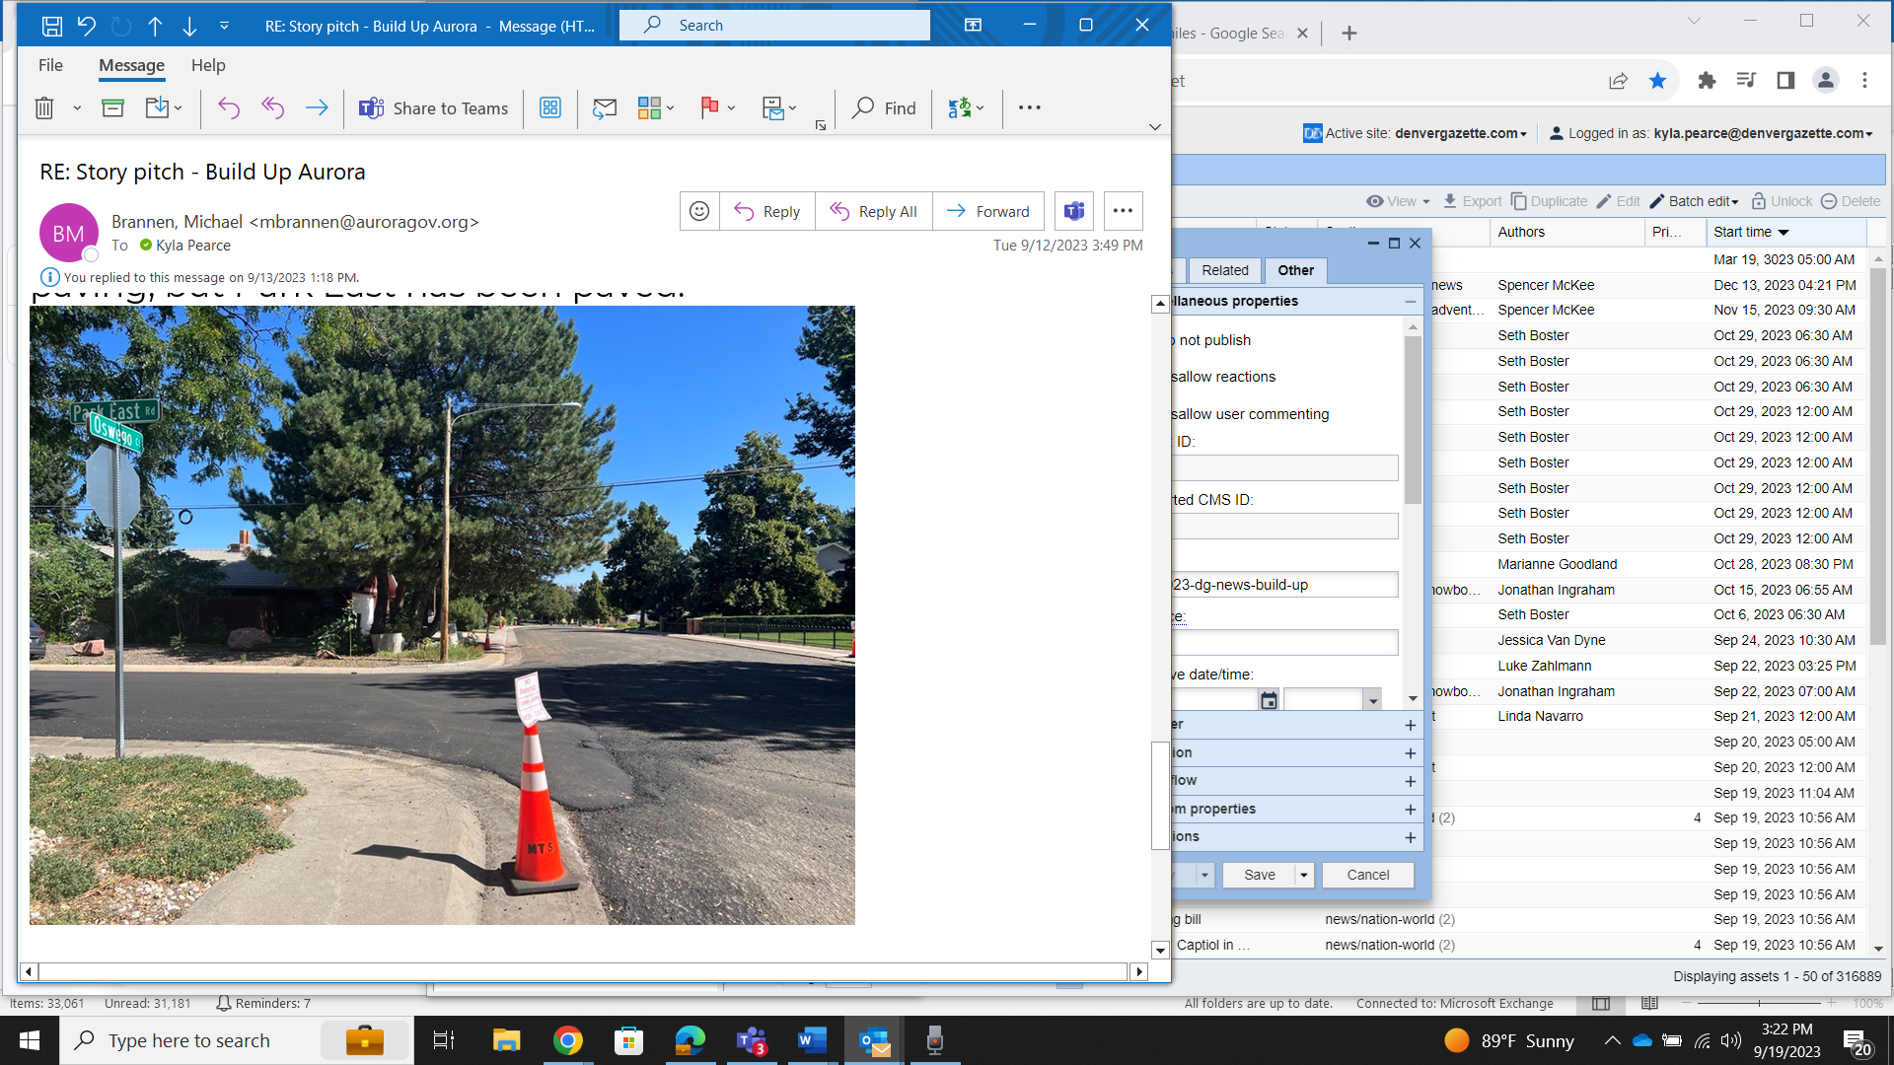The width and height of the screenshot is (1894, 1065).
Task: Archive the message using archive icon
Action: (113, 108)
